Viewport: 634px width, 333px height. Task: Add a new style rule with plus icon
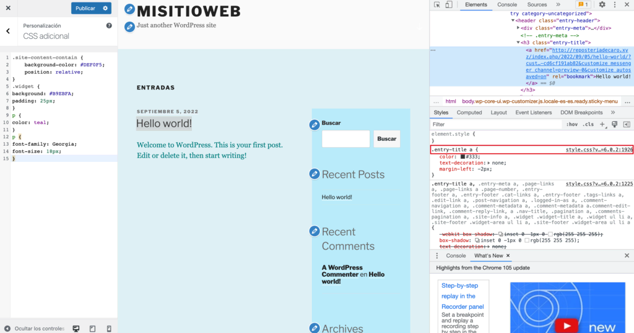pyautogui.click(x=602, y=124)
